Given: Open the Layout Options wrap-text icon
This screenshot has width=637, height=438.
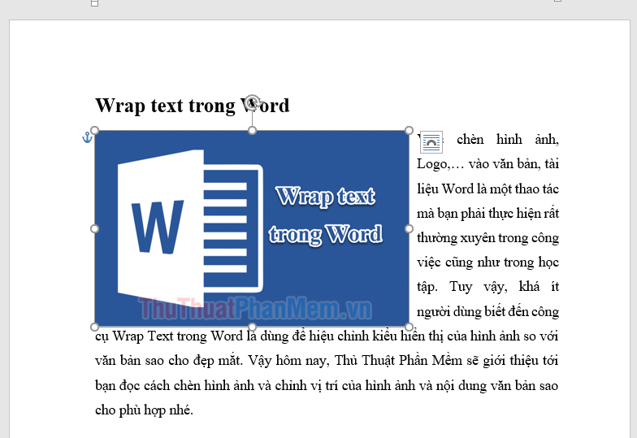Looking at the screenshot, I should tap(431, 142).
